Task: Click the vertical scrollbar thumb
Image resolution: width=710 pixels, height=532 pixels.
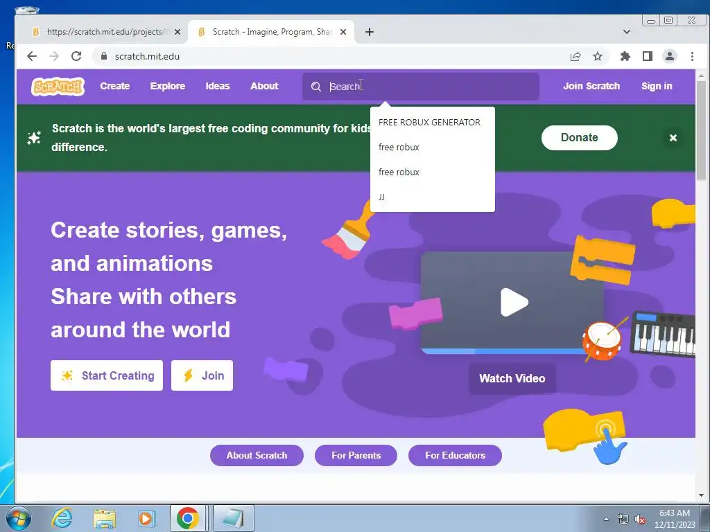Action: click(x=701, y=130)
